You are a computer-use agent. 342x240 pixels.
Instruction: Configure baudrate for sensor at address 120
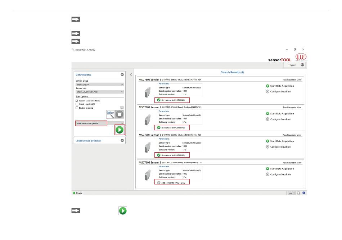click(278, 147)
